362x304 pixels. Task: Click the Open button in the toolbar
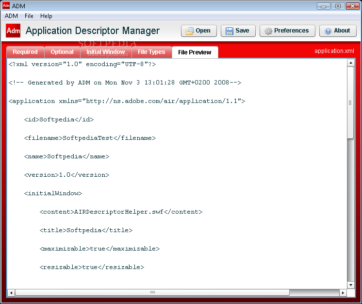(199, 31)
